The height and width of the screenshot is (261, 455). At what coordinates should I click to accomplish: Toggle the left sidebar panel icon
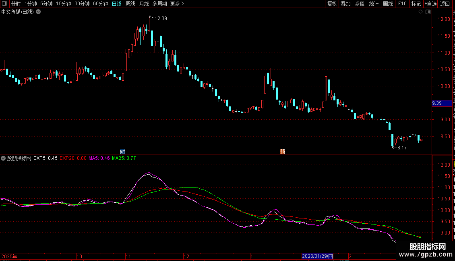(4, 4)
